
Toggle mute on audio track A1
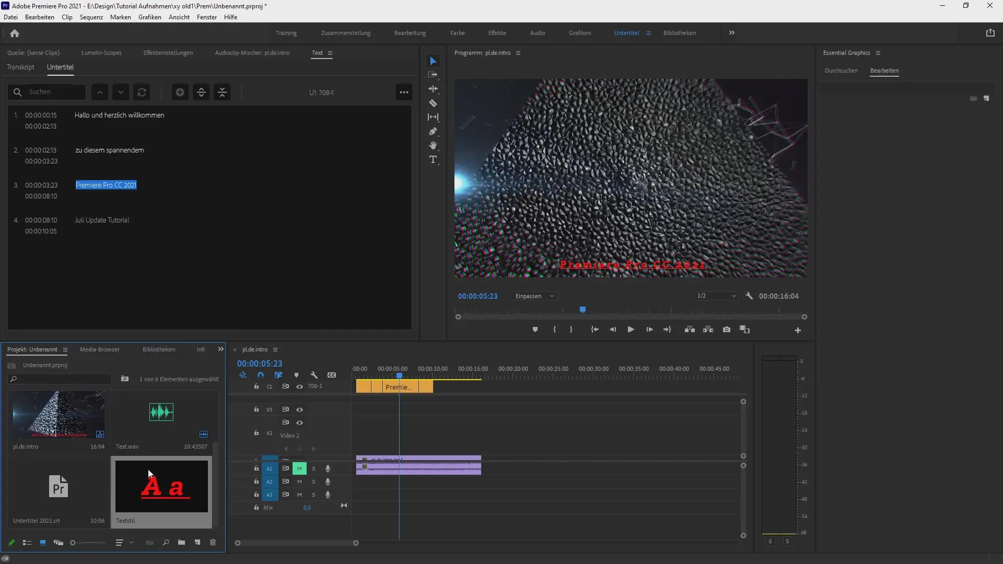[x=299, y=468]
